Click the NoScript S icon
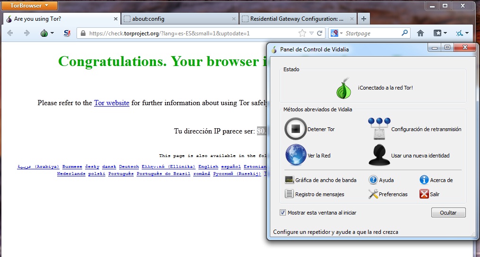 (67, 33)
